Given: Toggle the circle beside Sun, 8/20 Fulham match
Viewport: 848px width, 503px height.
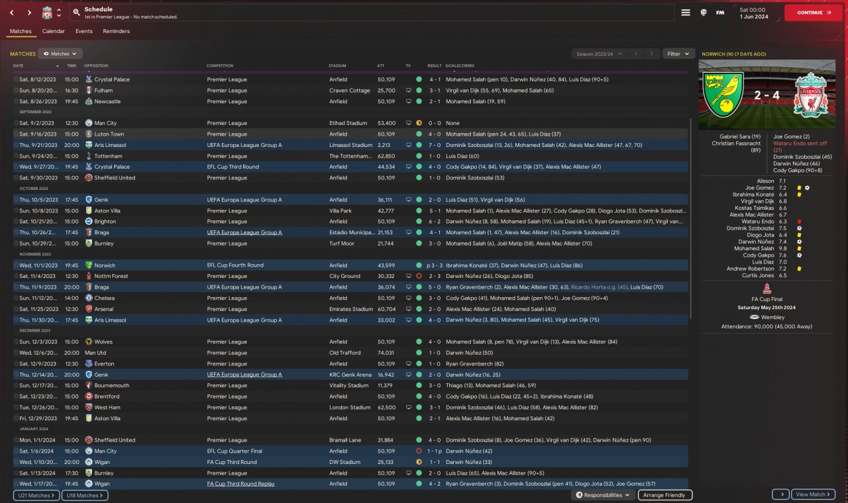Looking at the screenshot, I should (x=16, y=91).
